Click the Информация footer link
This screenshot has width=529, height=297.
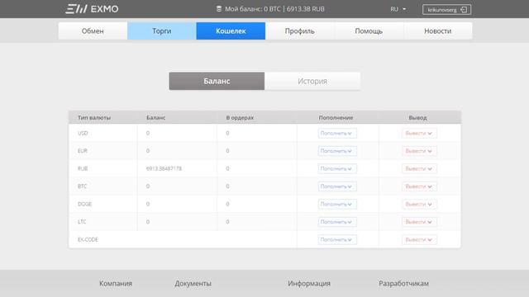coord(309,284)
